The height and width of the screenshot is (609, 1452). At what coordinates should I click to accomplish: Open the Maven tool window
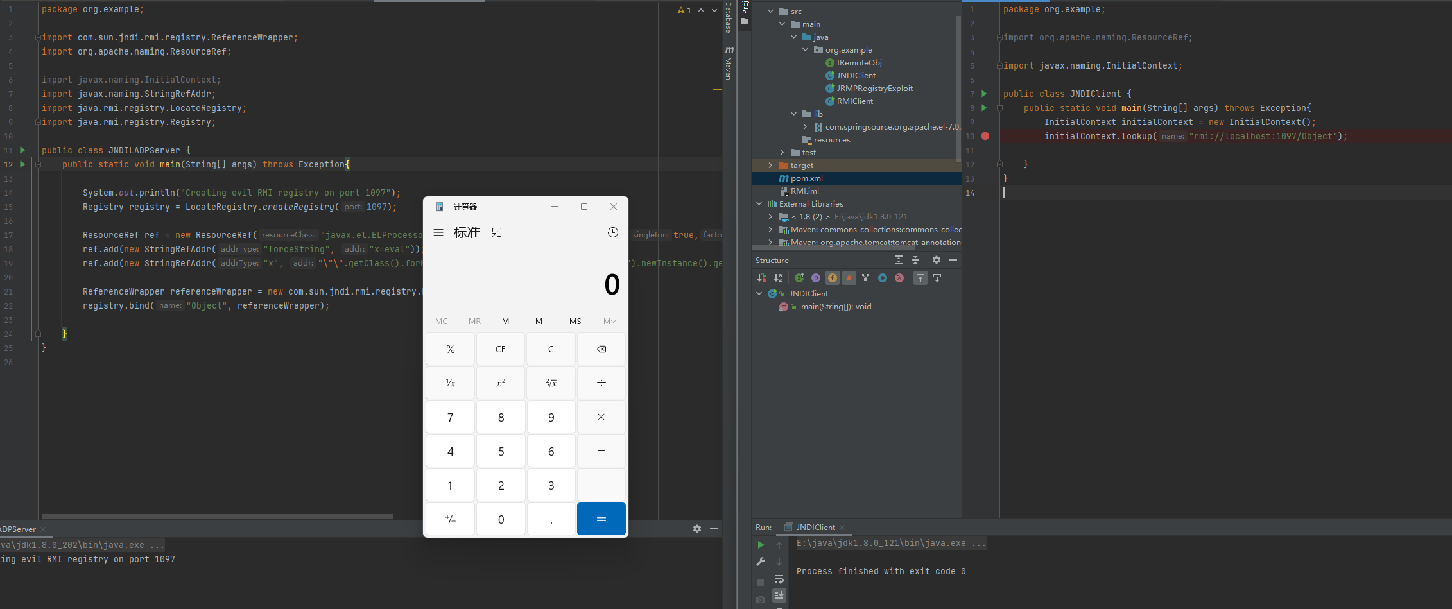click(x=729, y=63)
